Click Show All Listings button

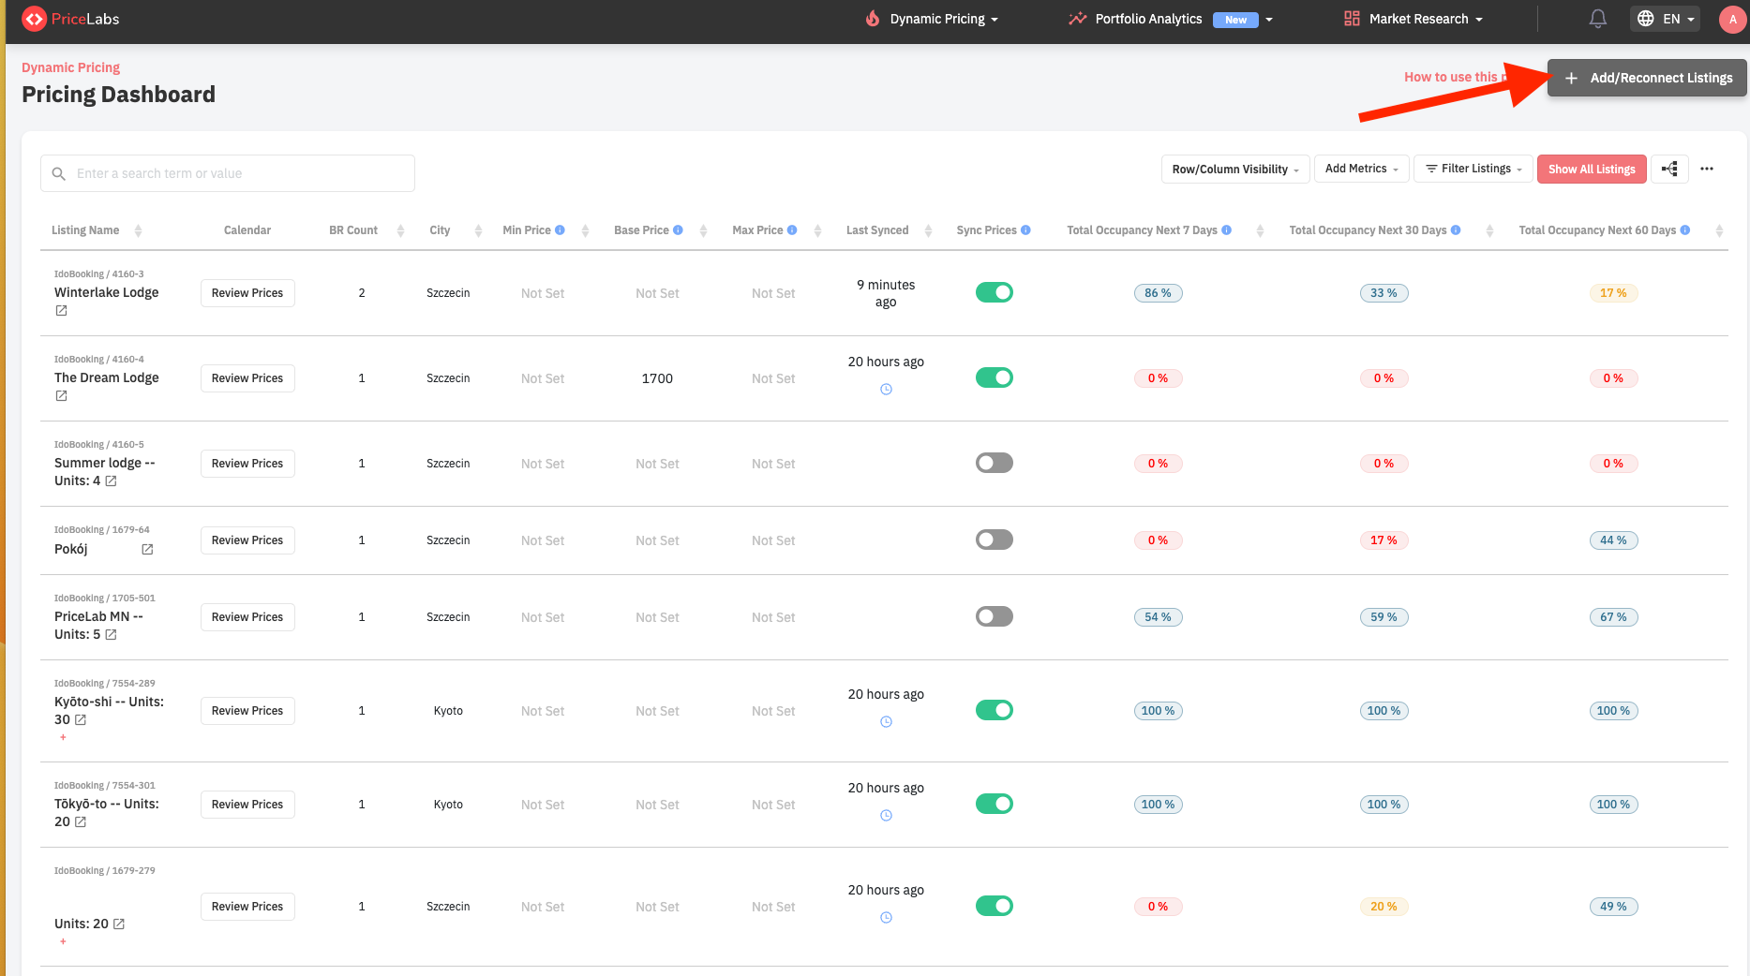click(1592, 169)
